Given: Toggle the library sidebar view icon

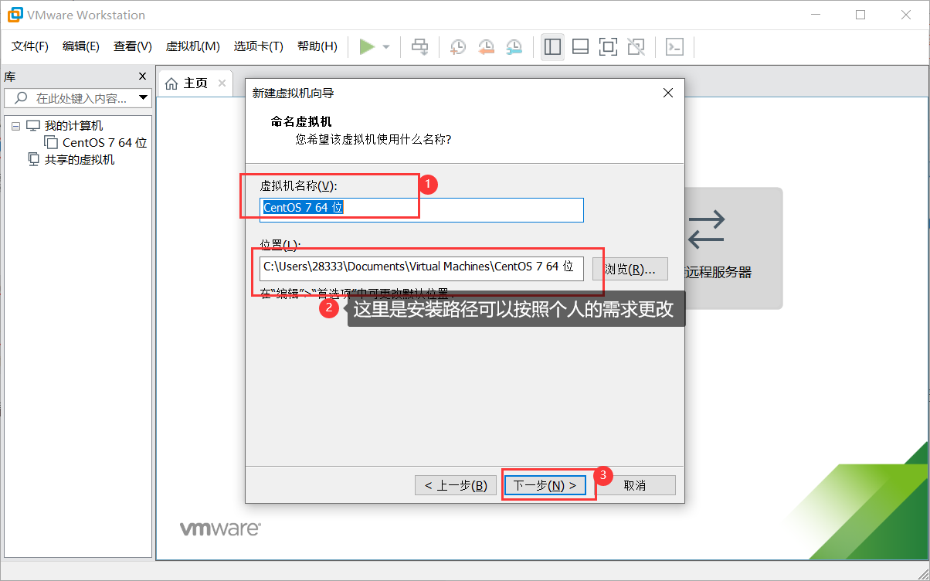Looking at the screenshot, I should point(552,47).
